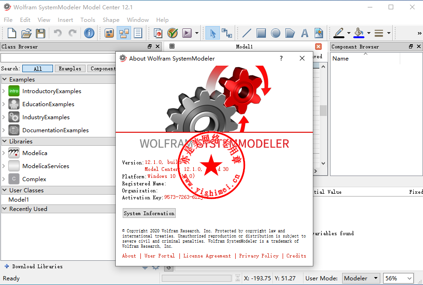
Task: Open the Window menu
Action: [x=138, y=20]
